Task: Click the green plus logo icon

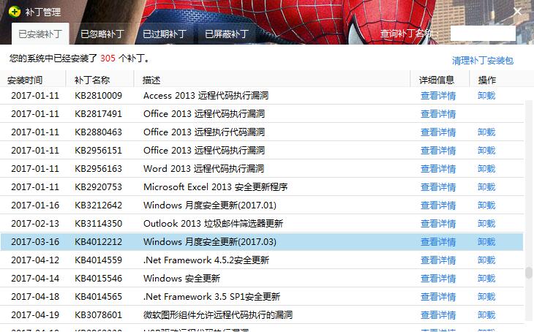Action: (15, 12)
